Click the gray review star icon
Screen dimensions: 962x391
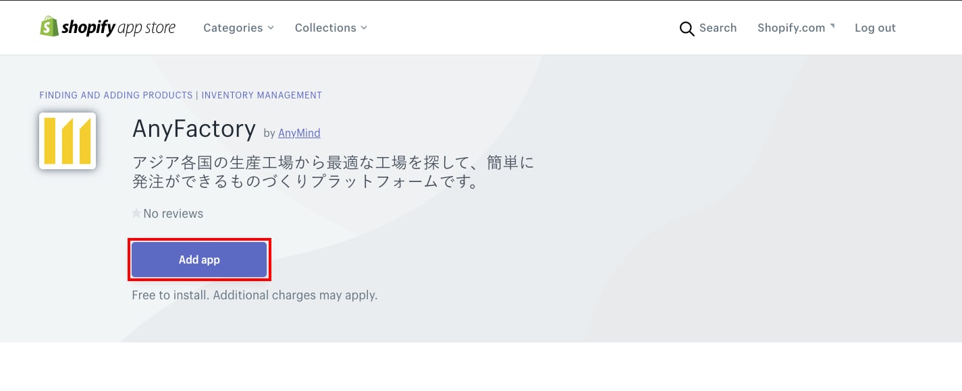[x=136, y=214]
